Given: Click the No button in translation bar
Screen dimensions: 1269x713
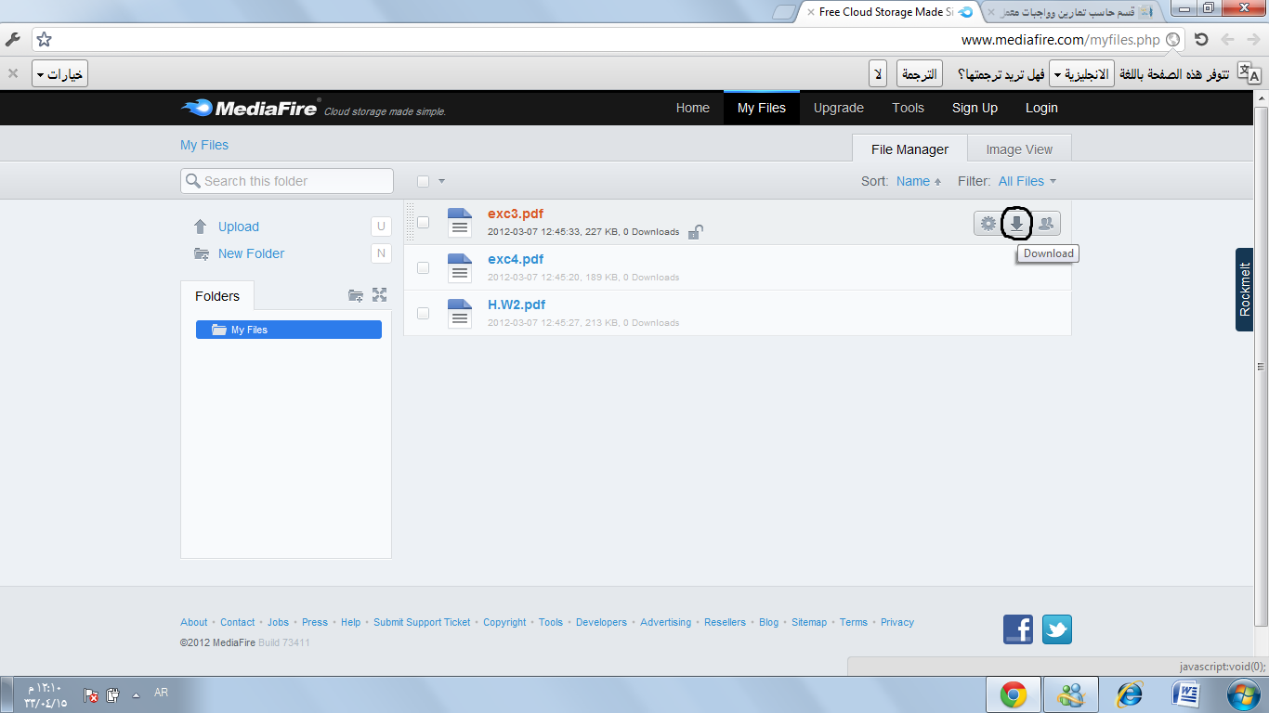Looking at the screenshot, I should [878, 74].
